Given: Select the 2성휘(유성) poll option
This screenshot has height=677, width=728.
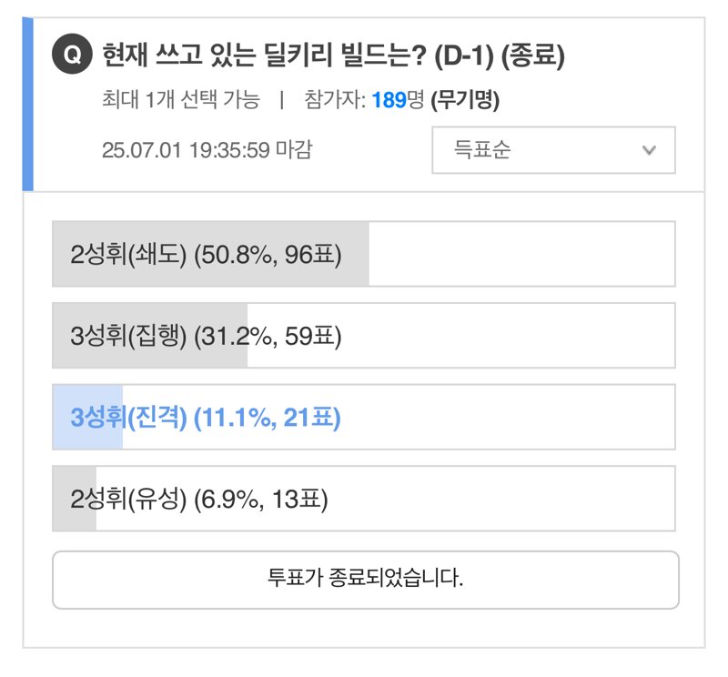Looking at the screenshot, I should click(x=363, y=499).
